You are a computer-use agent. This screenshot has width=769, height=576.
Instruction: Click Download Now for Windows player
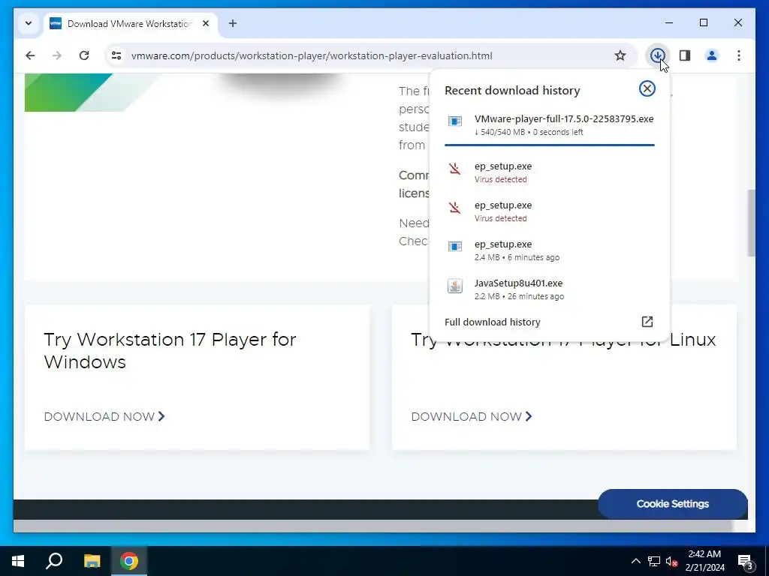[104, 416]
